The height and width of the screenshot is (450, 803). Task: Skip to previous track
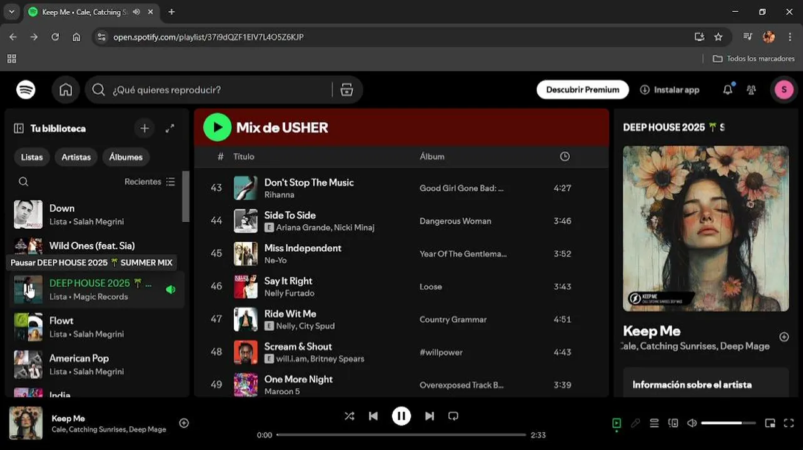(x=373, y=416)
